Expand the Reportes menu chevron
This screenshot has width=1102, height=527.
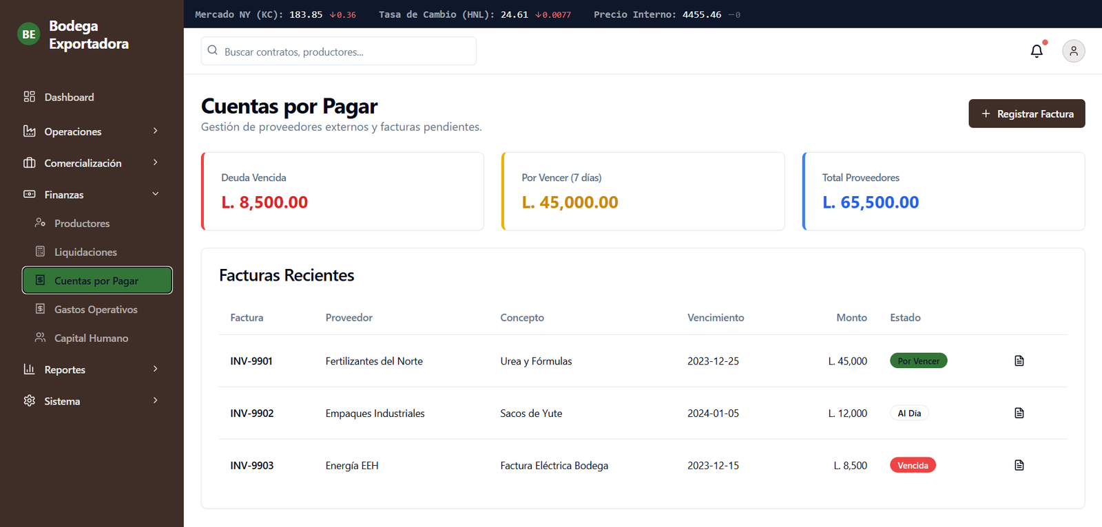click(155, 369)
